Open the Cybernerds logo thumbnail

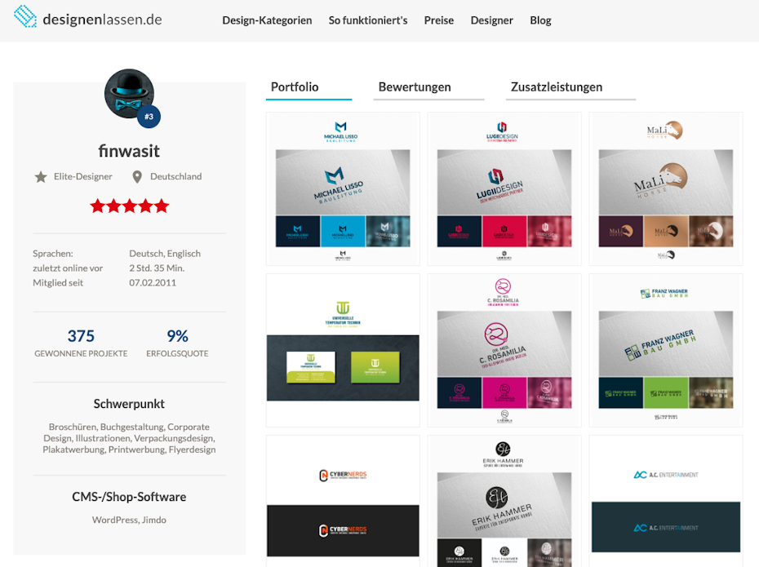(x=343, y=501)
